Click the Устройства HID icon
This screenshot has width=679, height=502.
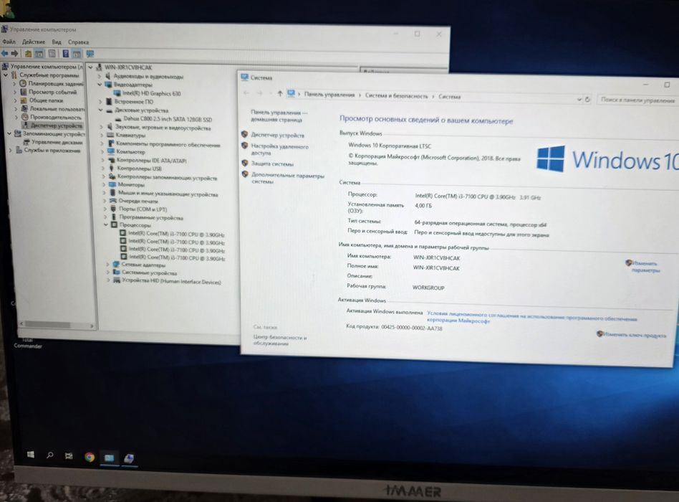(x=117, y=280)
